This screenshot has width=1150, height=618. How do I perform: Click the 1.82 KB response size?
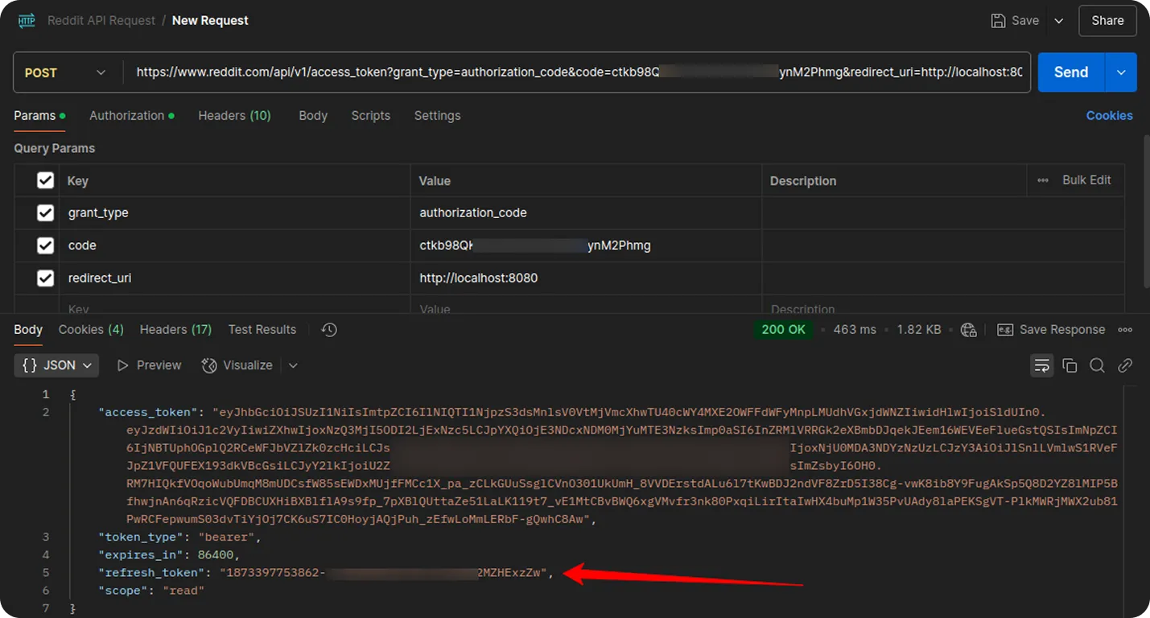919,330
